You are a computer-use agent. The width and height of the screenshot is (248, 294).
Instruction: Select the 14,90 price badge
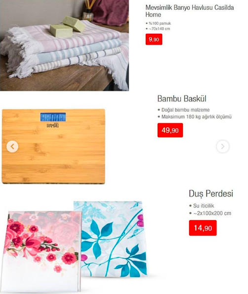pos(203,228)
